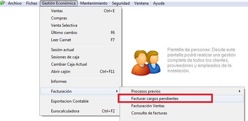Select Ventas from the menu
248x121 pixels.
tap(81, 11)
